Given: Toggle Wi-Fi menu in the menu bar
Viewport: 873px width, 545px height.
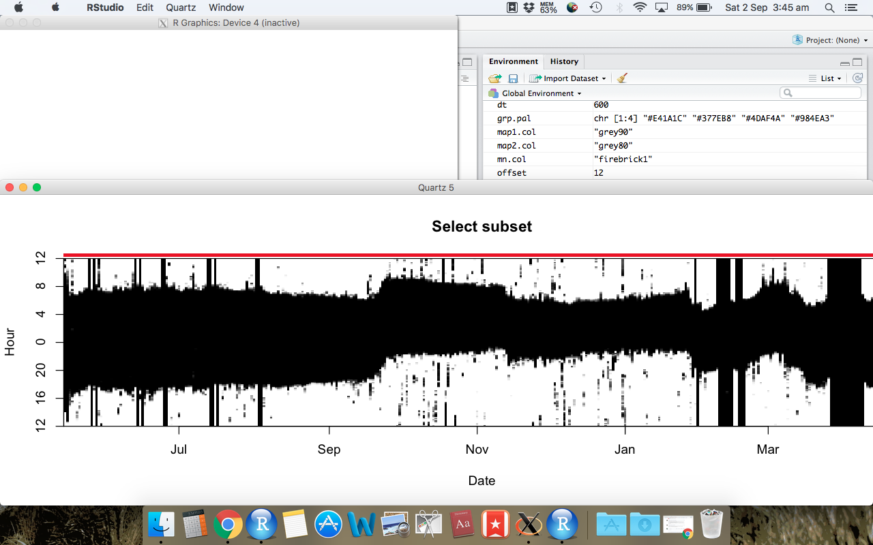Looking at the screenshot, I should pyautogui.click(x=640, y=7).
